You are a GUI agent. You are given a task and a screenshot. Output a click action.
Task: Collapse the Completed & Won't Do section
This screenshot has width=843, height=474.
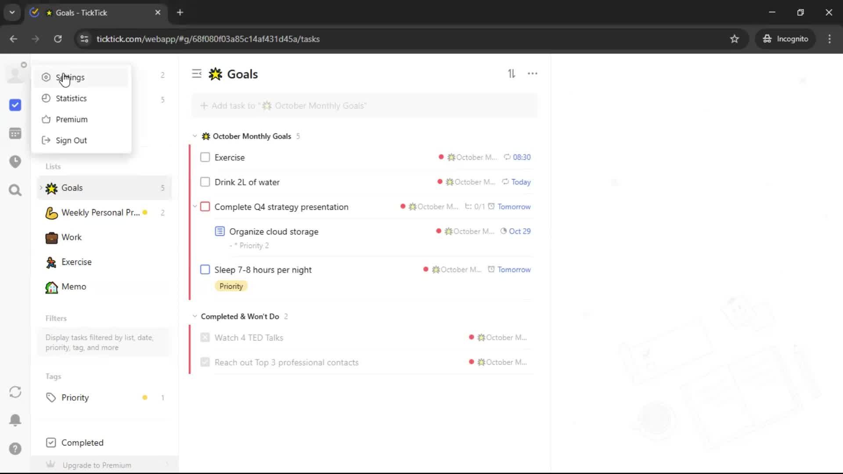tap(195, 316)
